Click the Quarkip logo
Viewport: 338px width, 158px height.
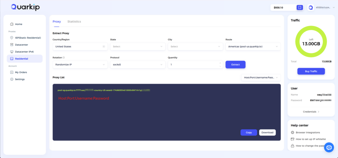25,7
